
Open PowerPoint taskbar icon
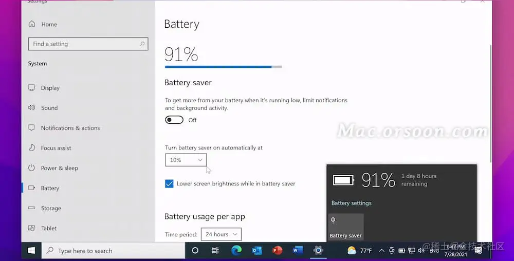click(277, 251)
